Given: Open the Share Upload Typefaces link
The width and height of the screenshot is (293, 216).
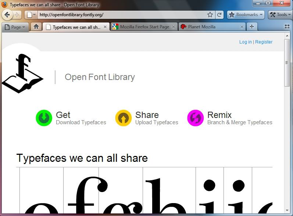Looking at the screenshot, I should 157,118.
